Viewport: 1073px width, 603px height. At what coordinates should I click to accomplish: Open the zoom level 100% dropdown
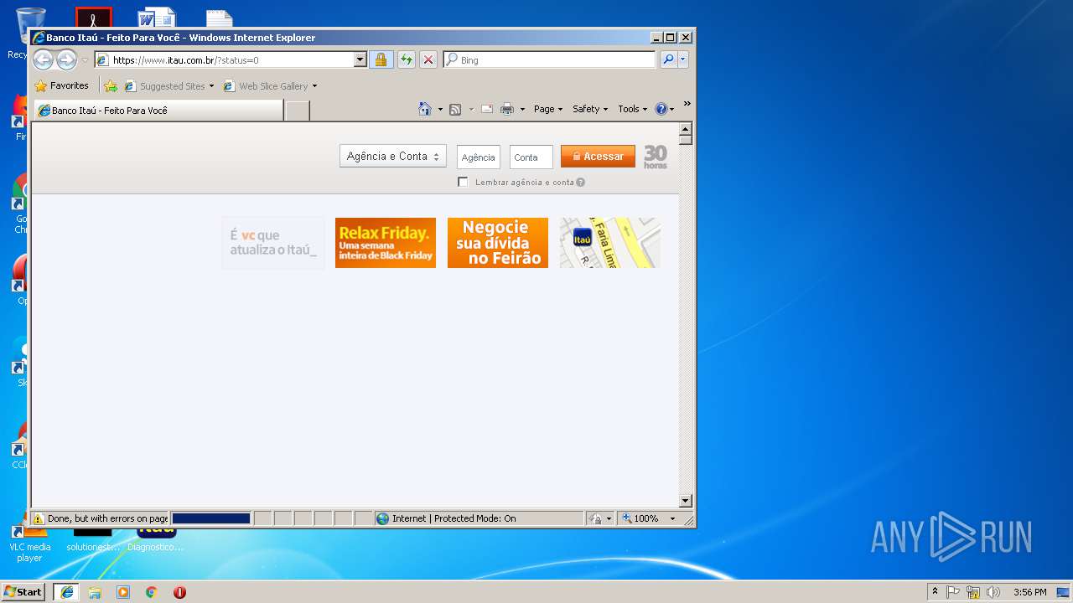click(671, 518)
